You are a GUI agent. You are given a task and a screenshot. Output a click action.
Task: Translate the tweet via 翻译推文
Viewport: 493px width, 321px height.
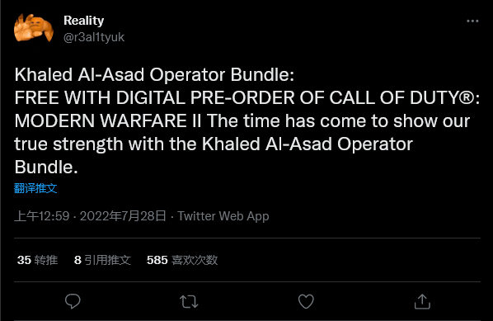pyautogui.click(x=35, y=188)
